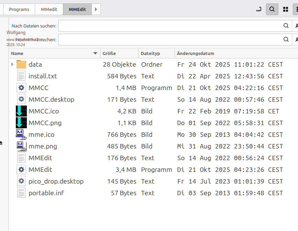The width and height of the screenshot is (298, 231).
Task: Toggle the location entry path button
Action: tap(259, 9)
